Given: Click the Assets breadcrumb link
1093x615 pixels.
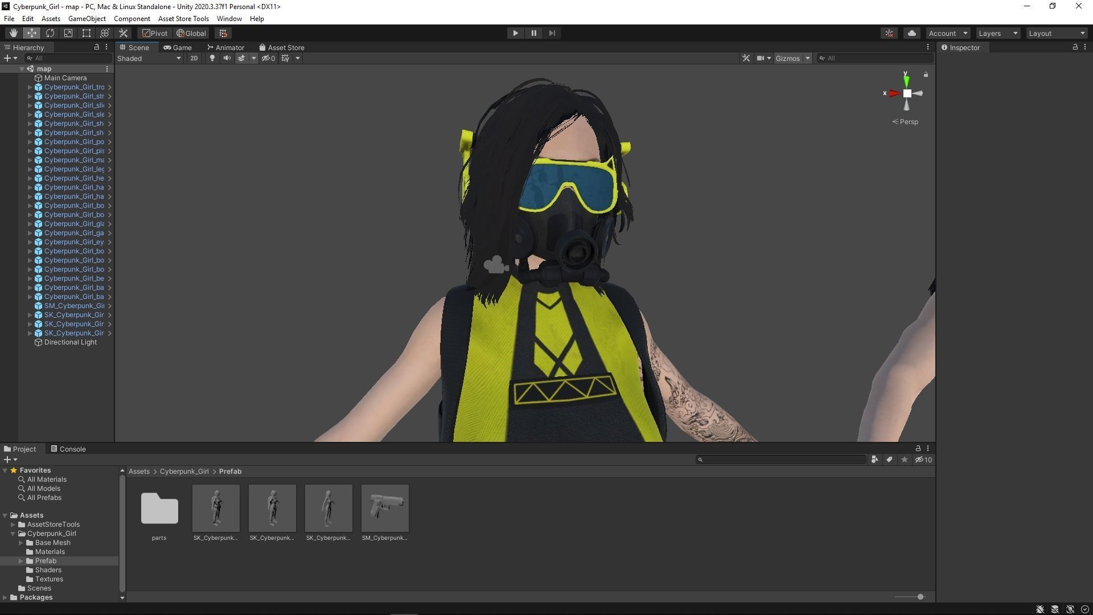Looking at the screenshot, I should 139,471.
